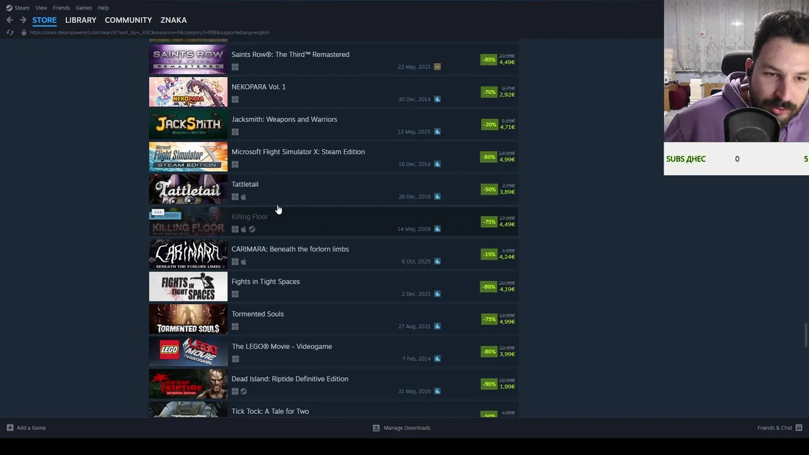The height and width of the screenshot is (455, 809).
Task: Open the Friends menu
Action: (61, 8)
